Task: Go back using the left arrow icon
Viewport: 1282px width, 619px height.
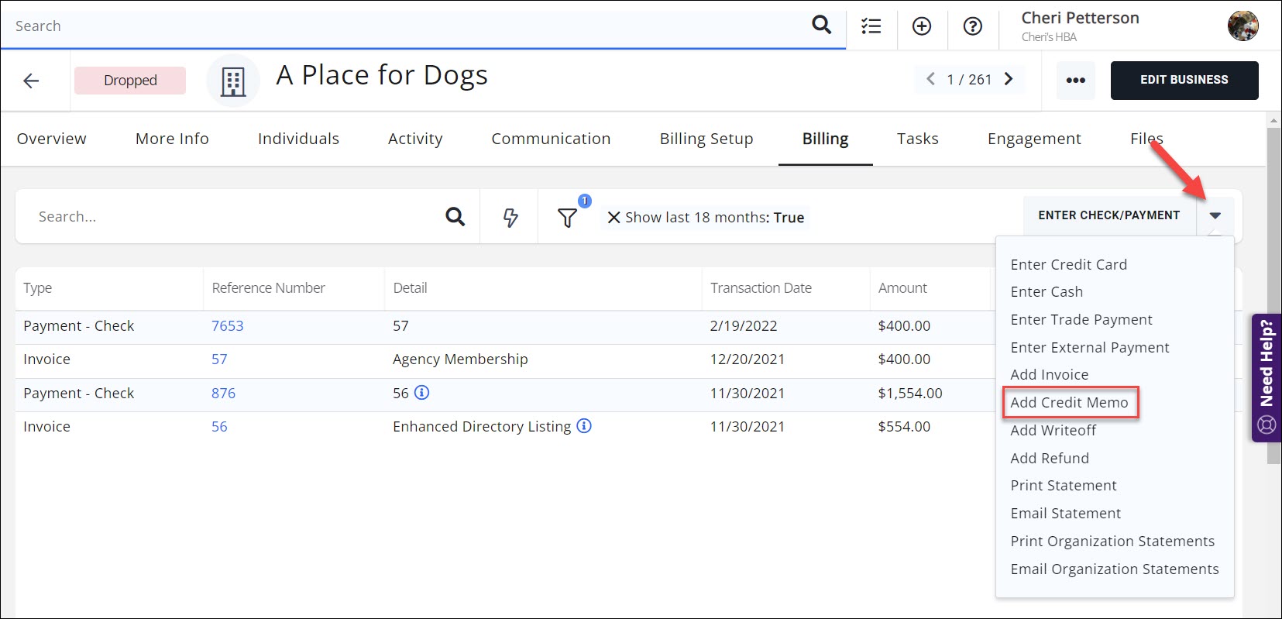Action: [31, 81]
